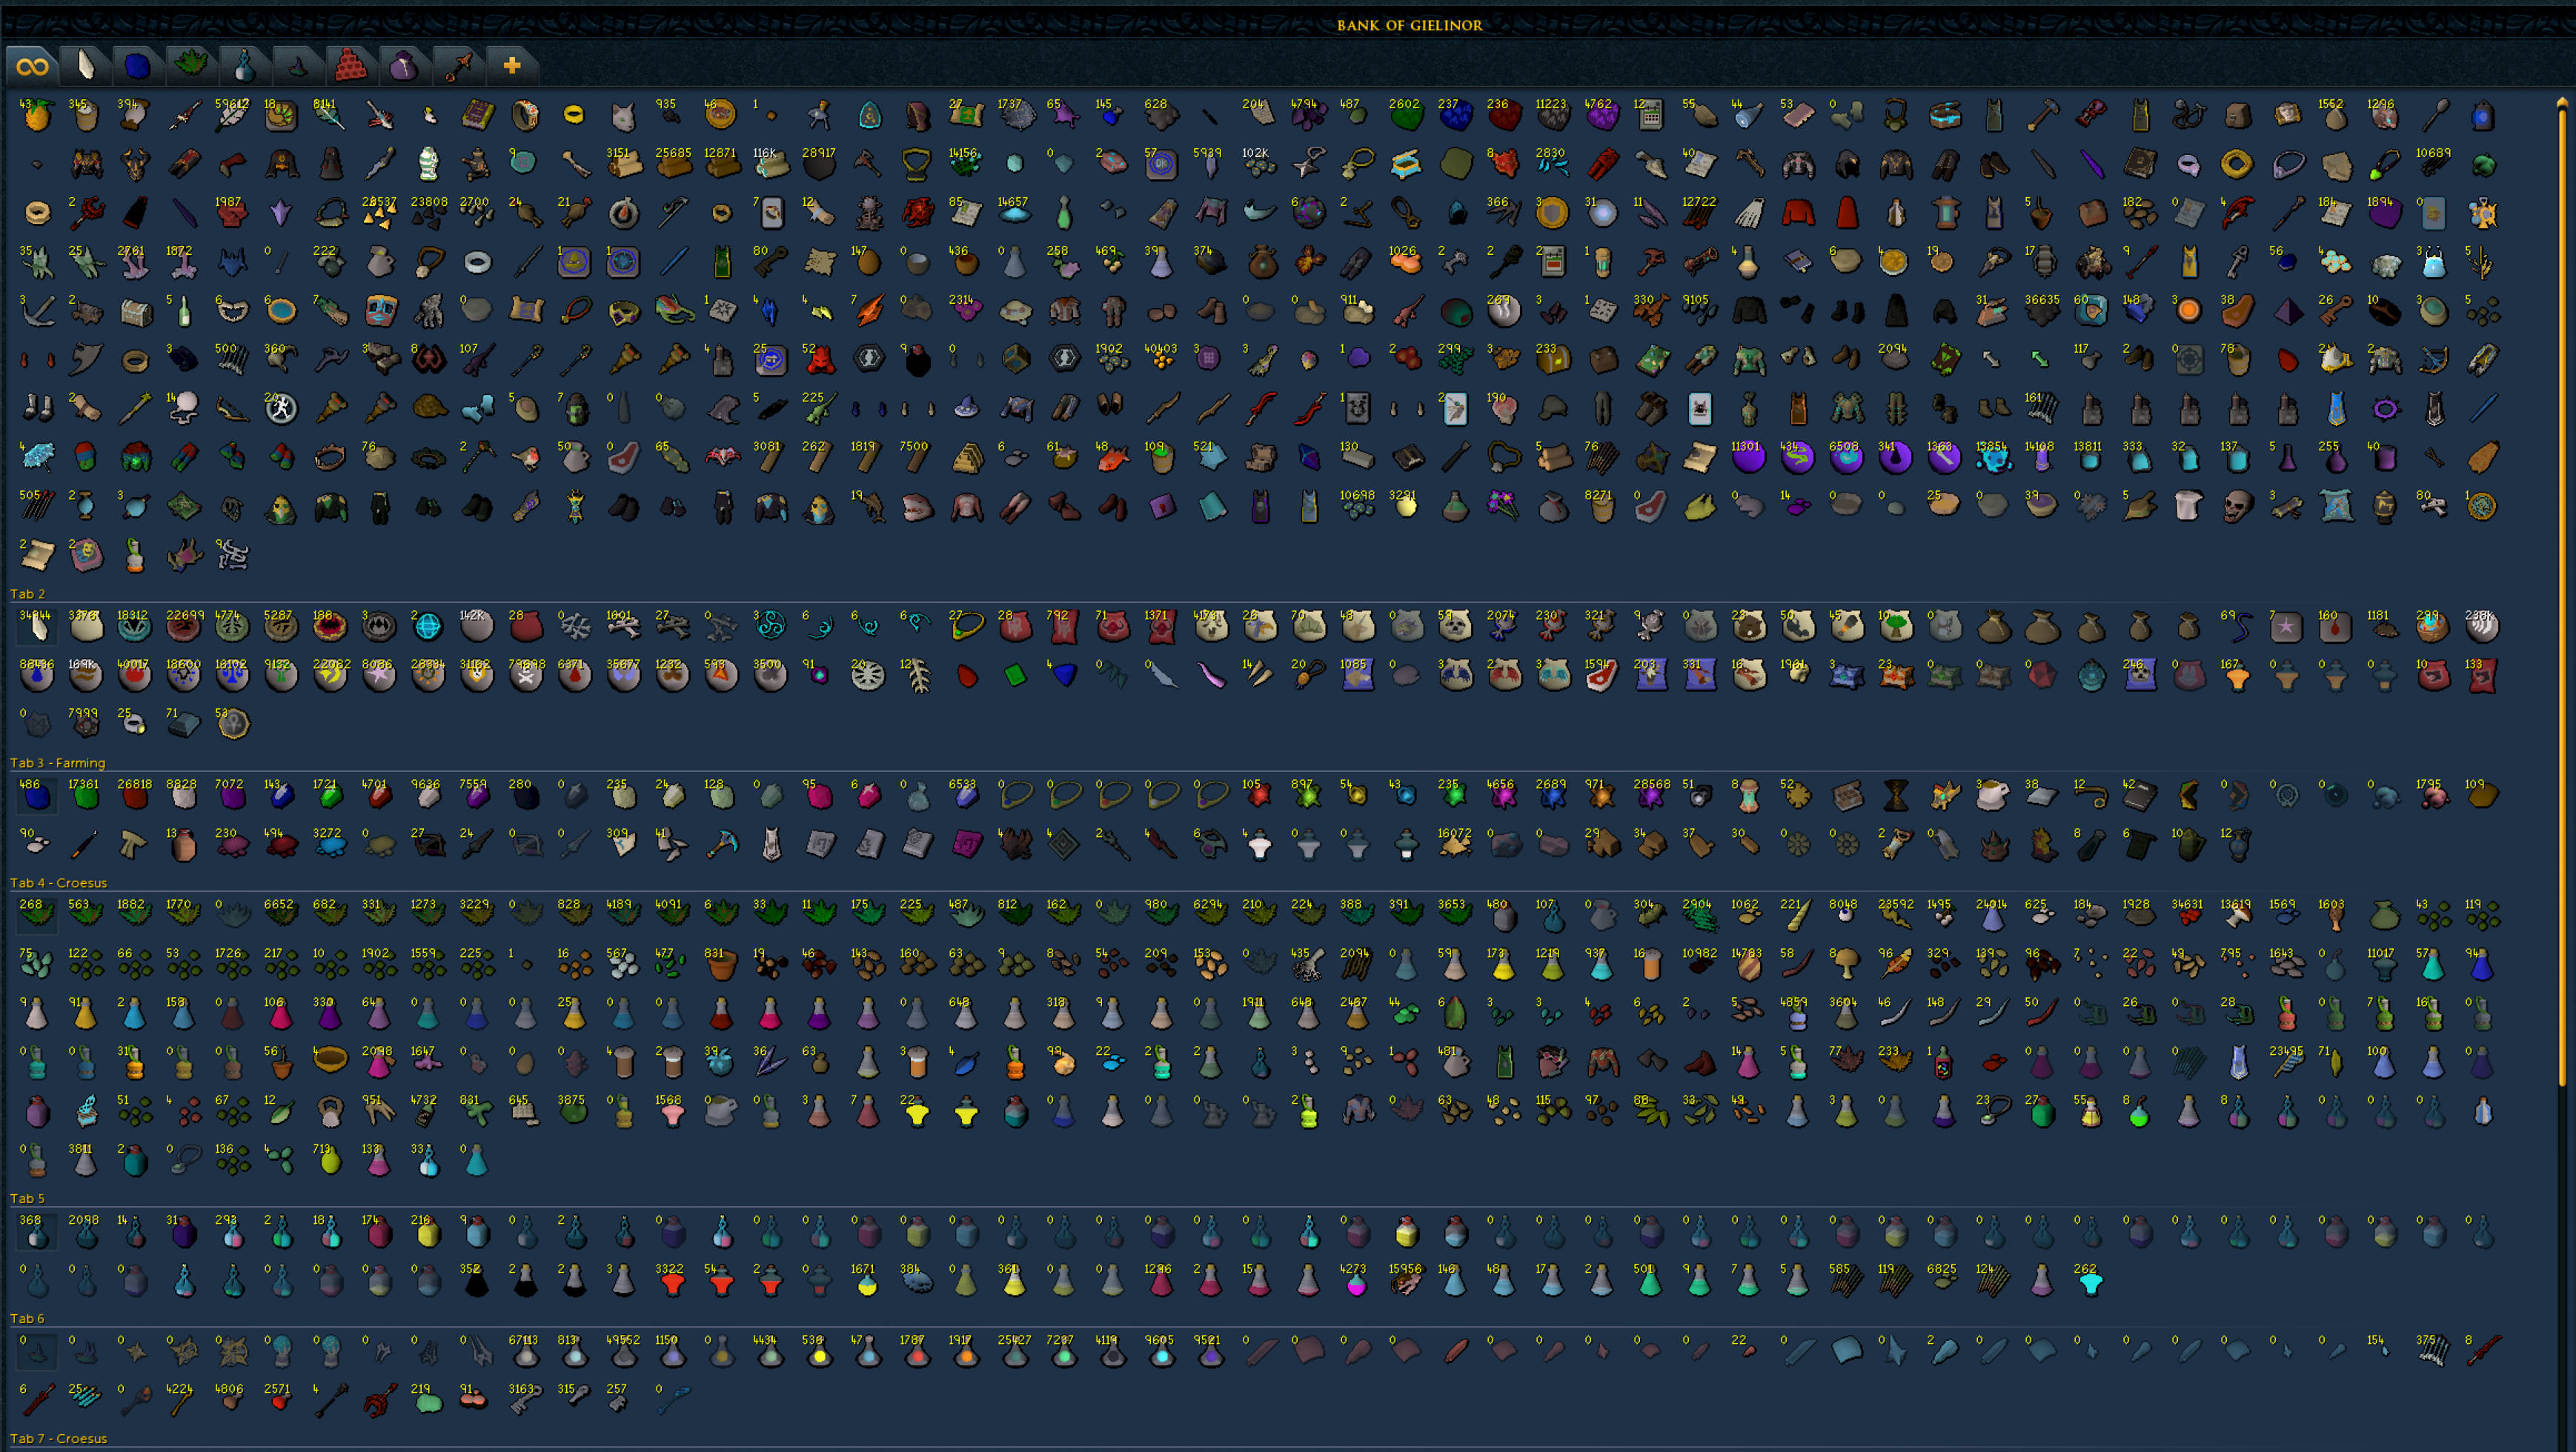Select the vial stack of 2098
2576x1452 pixels.
pos(86,1233)
